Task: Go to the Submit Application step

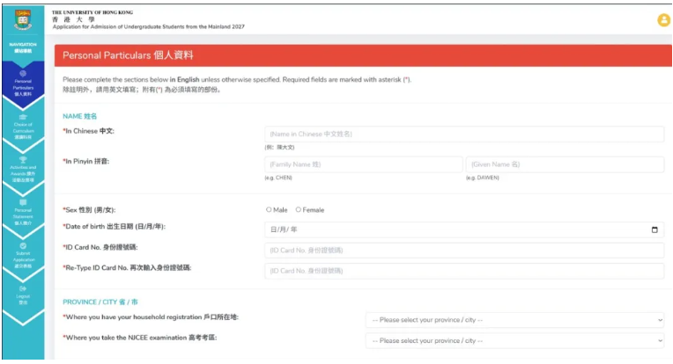Action: click(23, 256)
